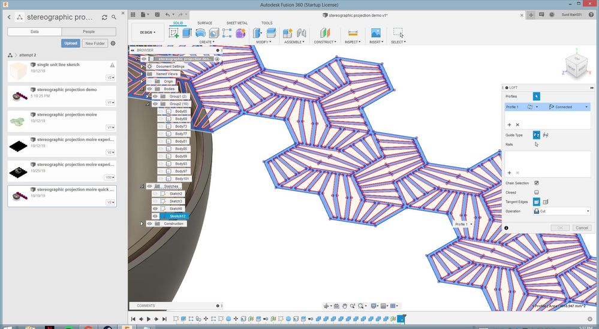Switch to the SOLID tab
The width and height of the screenshot is (599, 329).
[x=178, y=23]
